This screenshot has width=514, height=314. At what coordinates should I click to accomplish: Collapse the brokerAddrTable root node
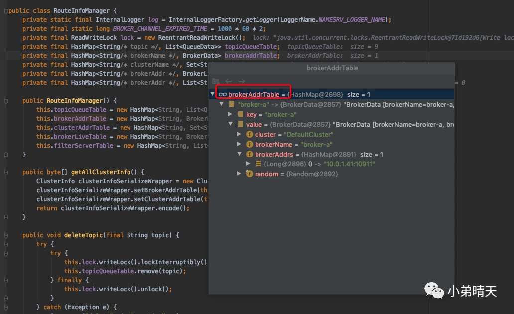(x=213, y=94)
